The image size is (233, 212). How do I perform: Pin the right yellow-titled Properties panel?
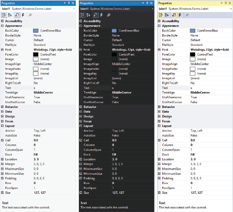pyautogui.click(x=226, y=3)
